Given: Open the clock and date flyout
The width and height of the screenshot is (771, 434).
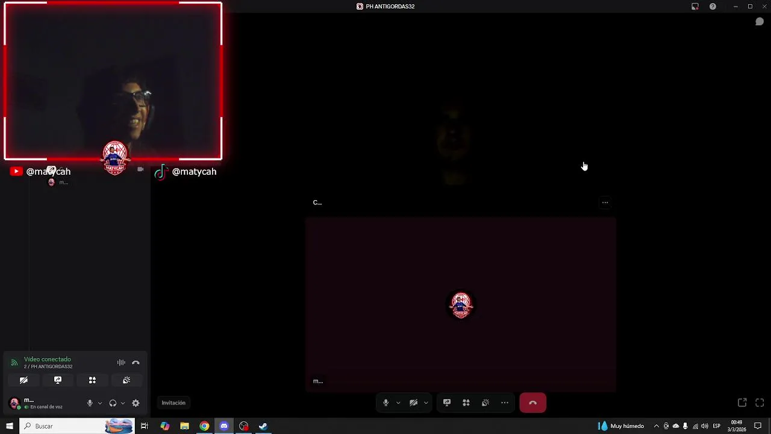Looking at the screenshot, I should [x=737, y=426].
